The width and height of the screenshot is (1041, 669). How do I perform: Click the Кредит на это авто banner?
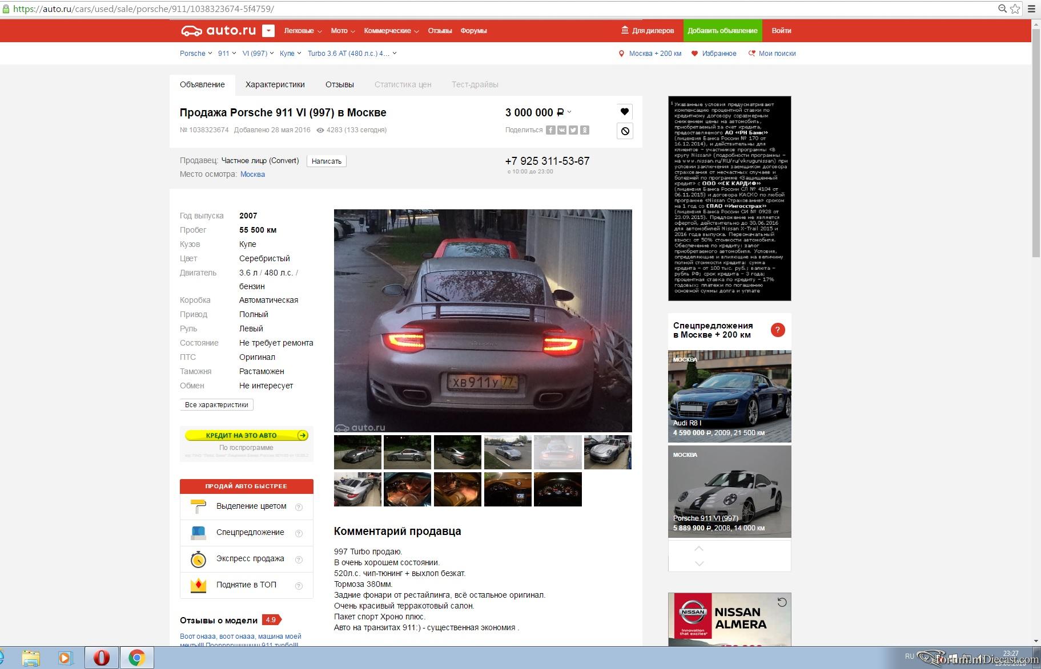(x=247, y=435)
